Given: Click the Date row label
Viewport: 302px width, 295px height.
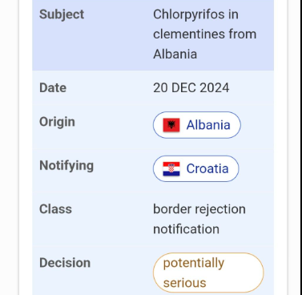Looking at the screenshot, I should coord(53,87).
